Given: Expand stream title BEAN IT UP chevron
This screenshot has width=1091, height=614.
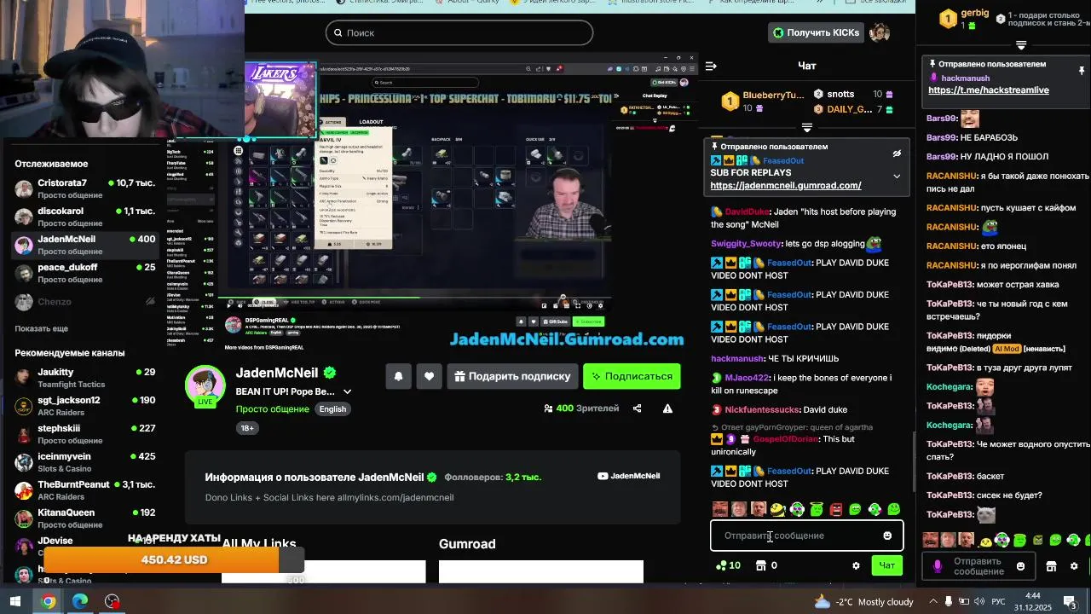Looking at the screenshot, I should point(347,391).
